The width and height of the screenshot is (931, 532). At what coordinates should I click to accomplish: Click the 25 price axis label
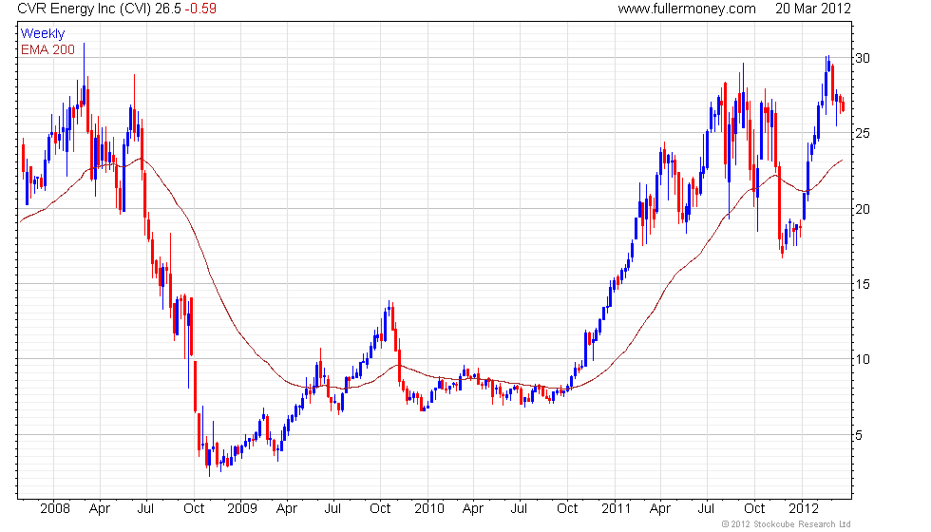coord(863,133)
